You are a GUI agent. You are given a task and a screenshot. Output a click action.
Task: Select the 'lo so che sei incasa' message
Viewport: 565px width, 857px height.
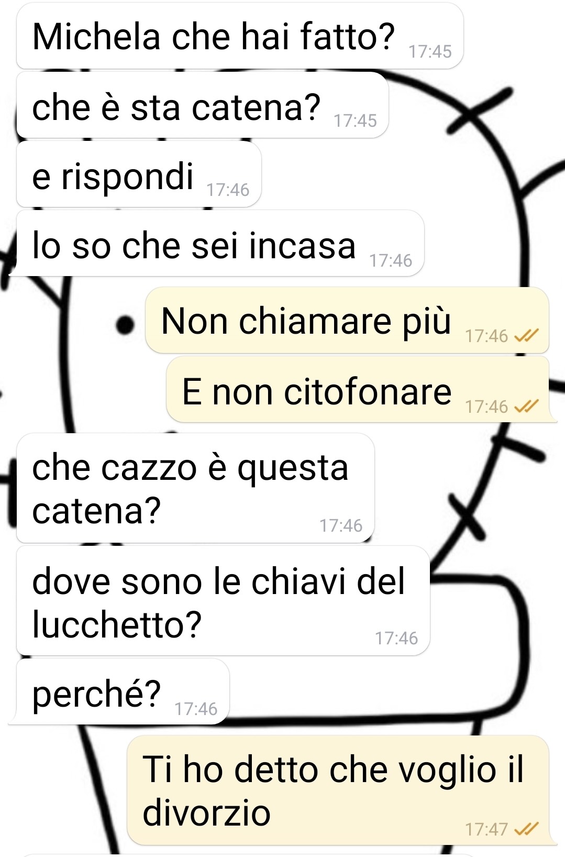coord(220,244)
